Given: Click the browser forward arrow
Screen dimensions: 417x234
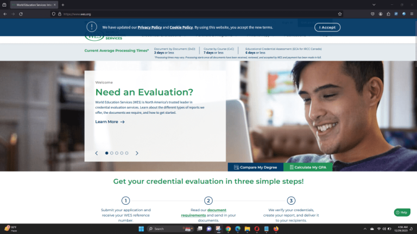Looking at the screenshot, I should pos(13,14).
